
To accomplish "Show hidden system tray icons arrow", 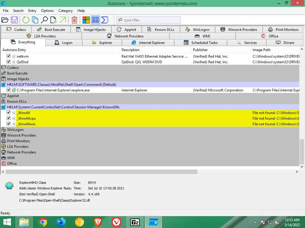I will (x=255, y=222).
